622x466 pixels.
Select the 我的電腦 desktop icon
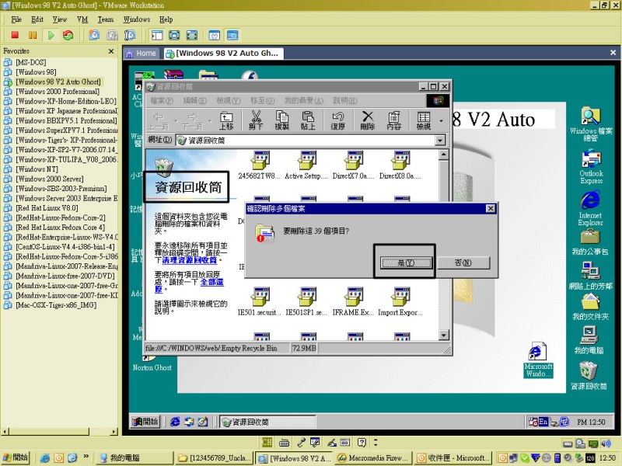pos(589,340)
